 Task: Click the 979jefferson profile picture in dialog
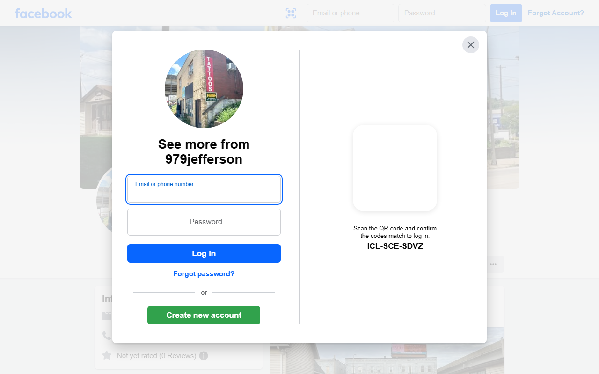pyautogui.click(x=204, y=89)
